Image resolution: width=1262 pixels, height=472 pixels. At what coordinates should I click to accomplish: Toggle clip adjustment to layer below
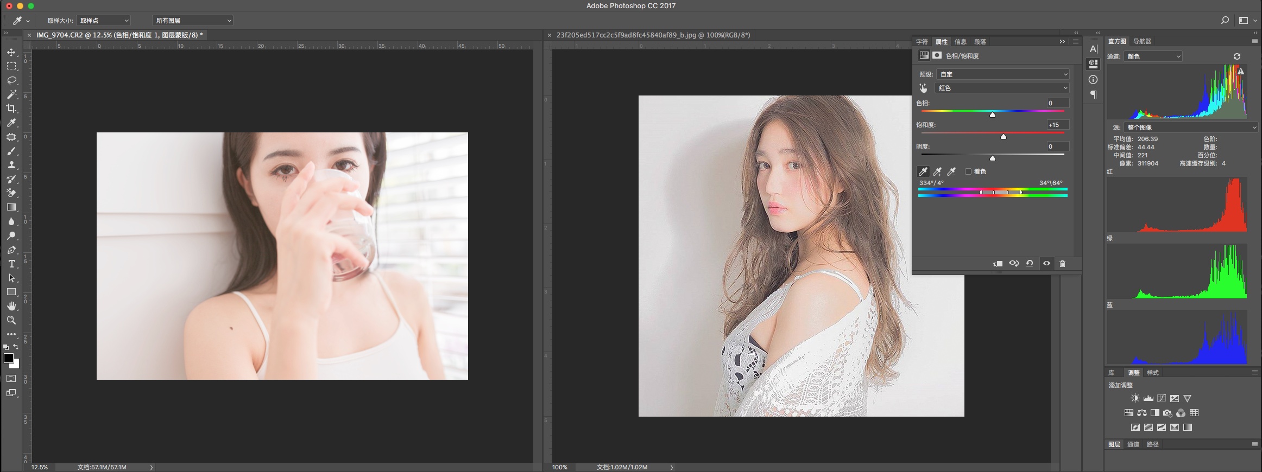998,264
